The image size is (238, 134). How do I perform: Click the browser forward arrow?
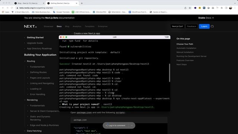[x=7, y=8]
